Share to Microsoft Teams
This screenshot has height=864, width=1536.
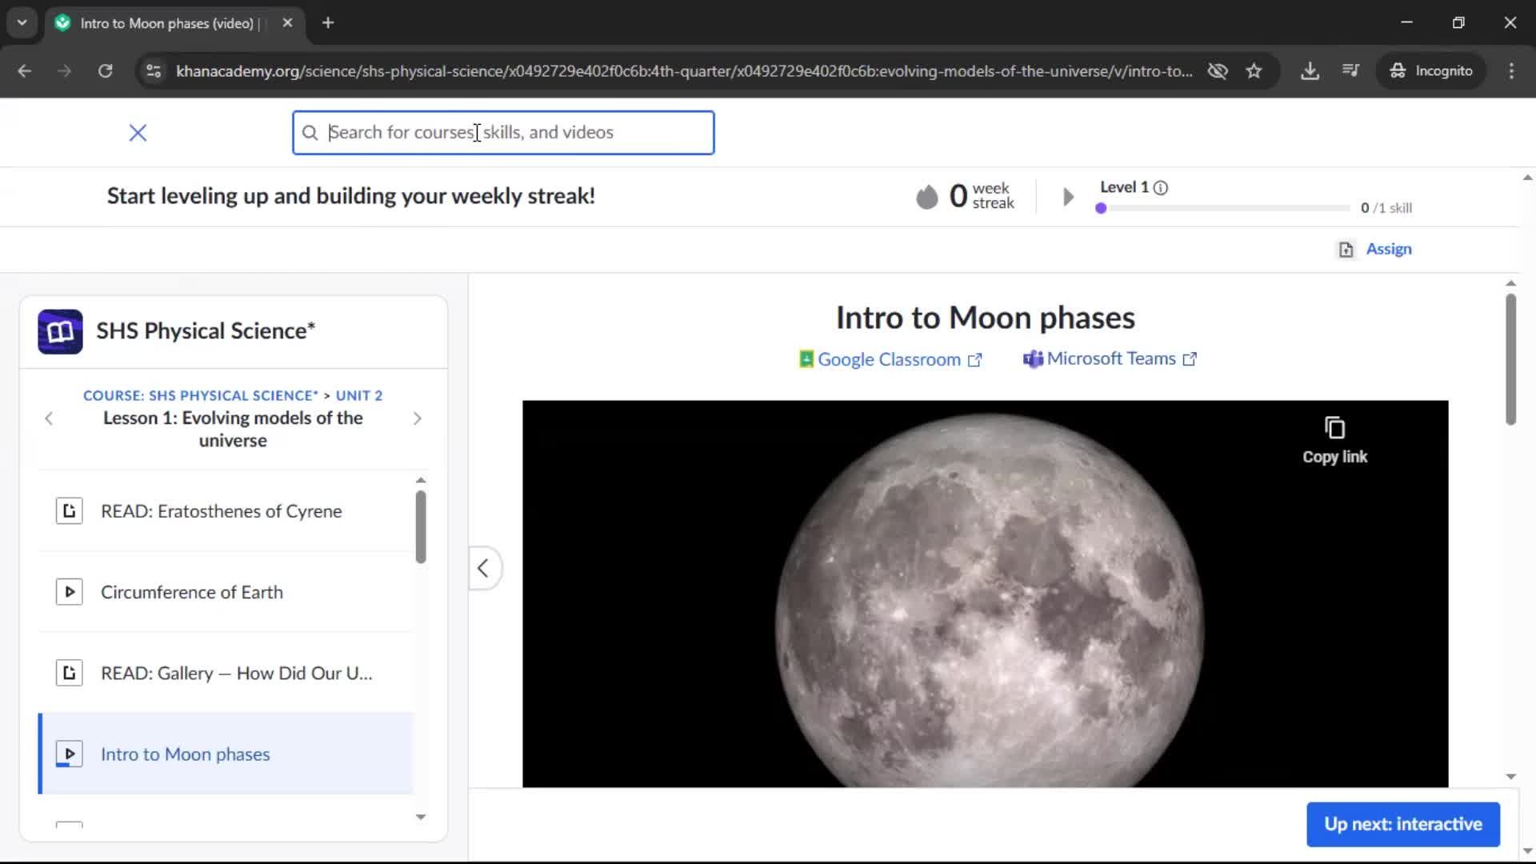point(1110,358)
